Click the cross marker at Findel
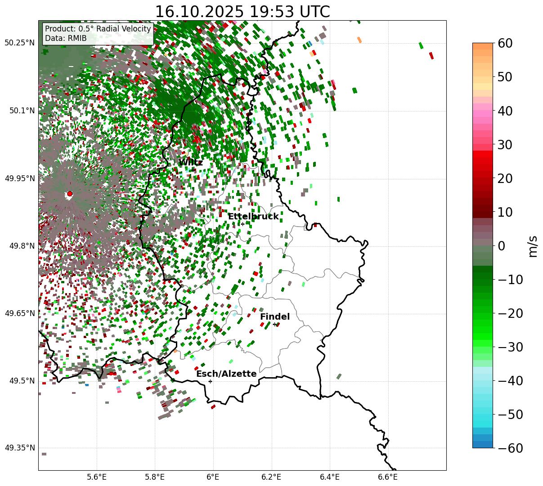This screenshot has width=543, height=486. 274,325
